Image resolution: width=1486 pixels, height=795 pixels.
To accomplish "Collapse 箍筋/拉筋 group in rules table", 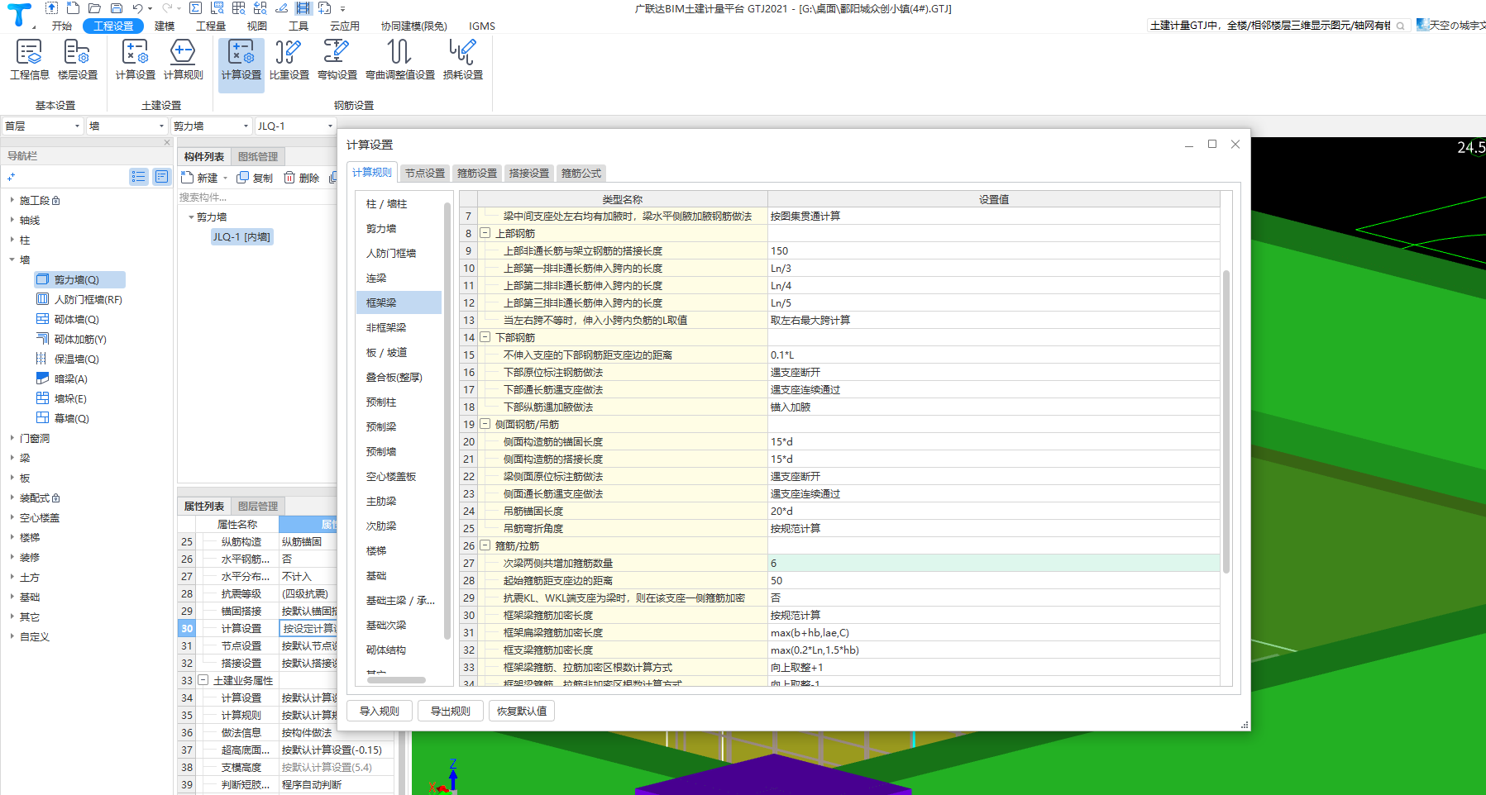I will coord(485,545).
